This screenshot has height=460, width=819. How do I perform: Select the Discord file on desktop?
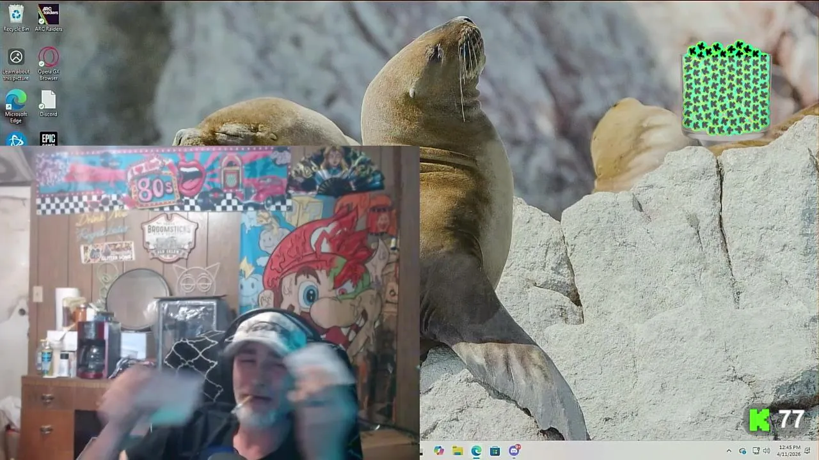(x=49, y=103)
